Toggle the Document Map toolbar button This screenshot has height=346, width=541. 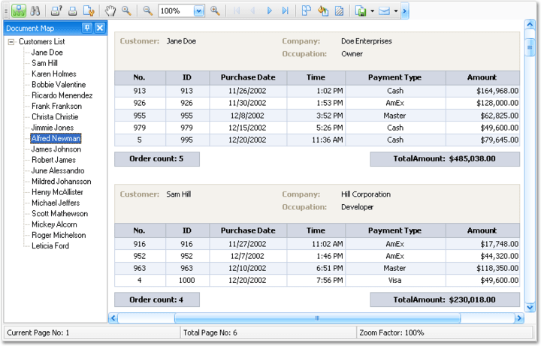19,11
